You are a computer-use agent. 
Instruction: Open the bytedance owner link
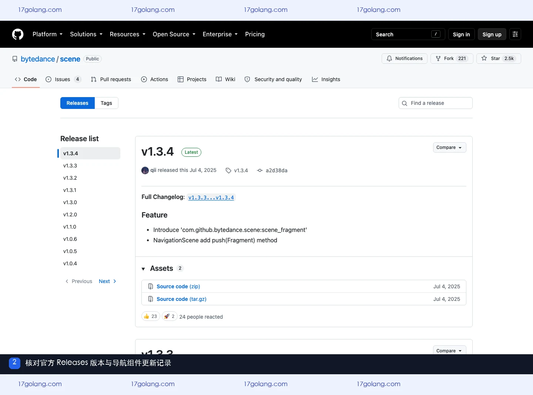(38, 59)
